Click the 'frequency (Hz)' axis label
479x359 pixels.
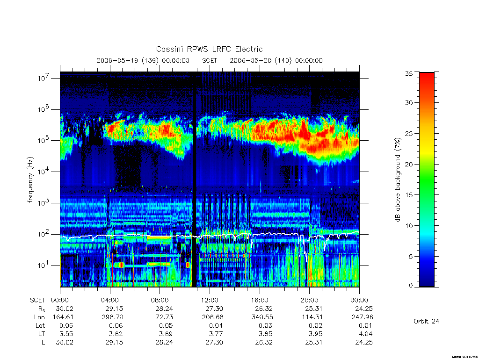coord(30,180)
